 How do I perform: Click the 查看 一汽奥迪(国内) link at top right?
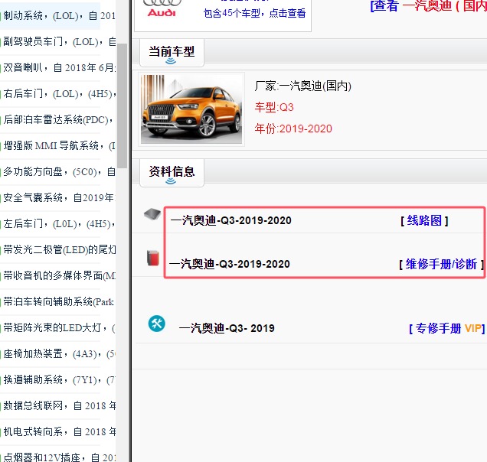[x=428, y=5]
